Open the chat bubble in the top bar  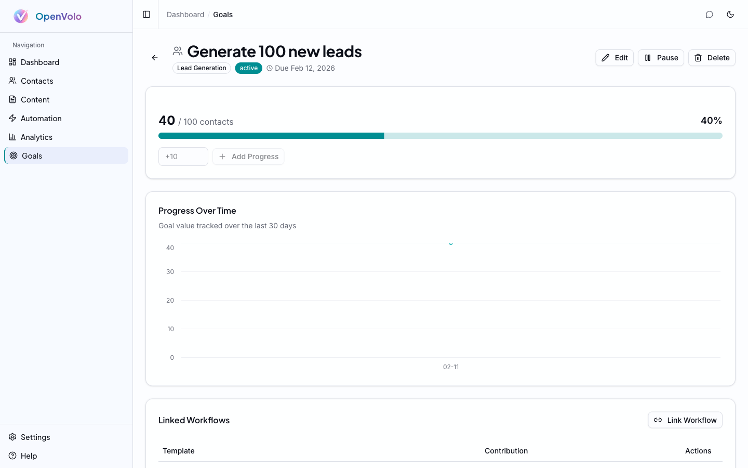click(710, 14)
